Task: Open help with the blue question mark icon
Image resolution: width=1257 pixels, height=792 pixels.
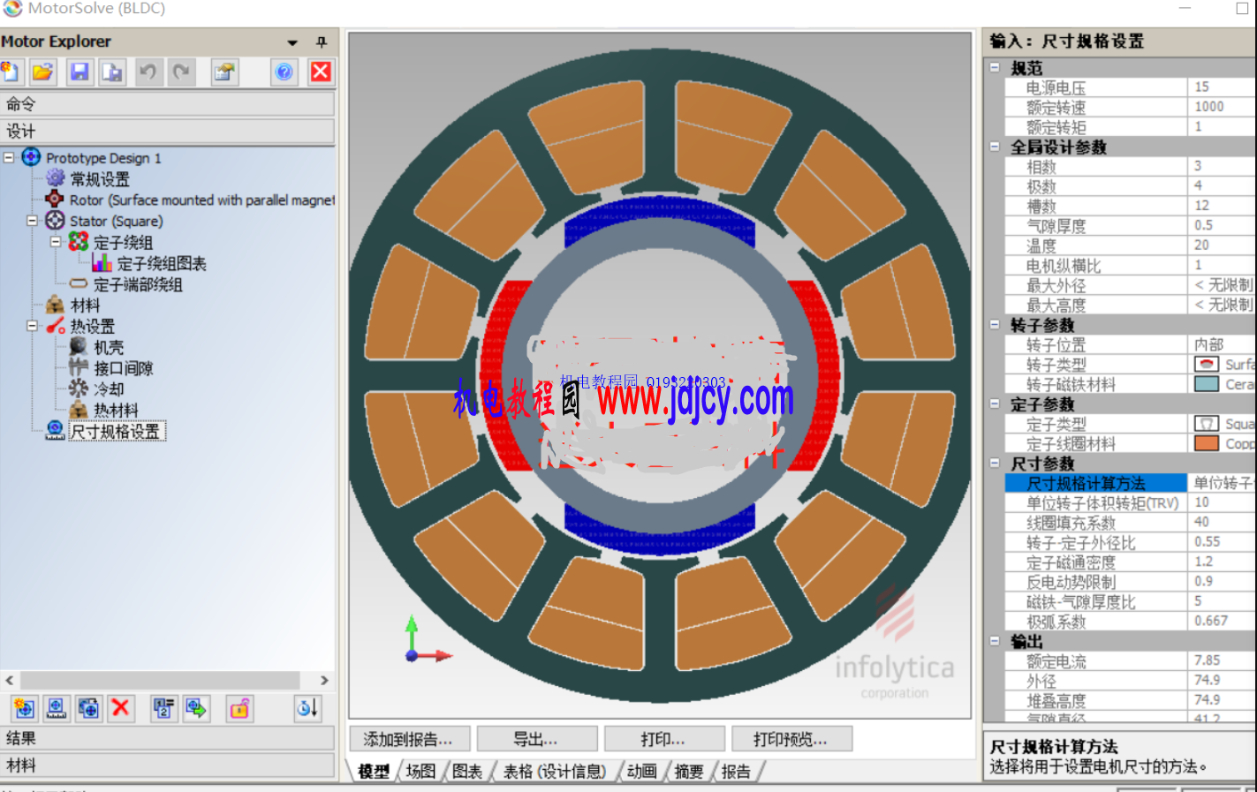Action: click(x=284, y=72)
